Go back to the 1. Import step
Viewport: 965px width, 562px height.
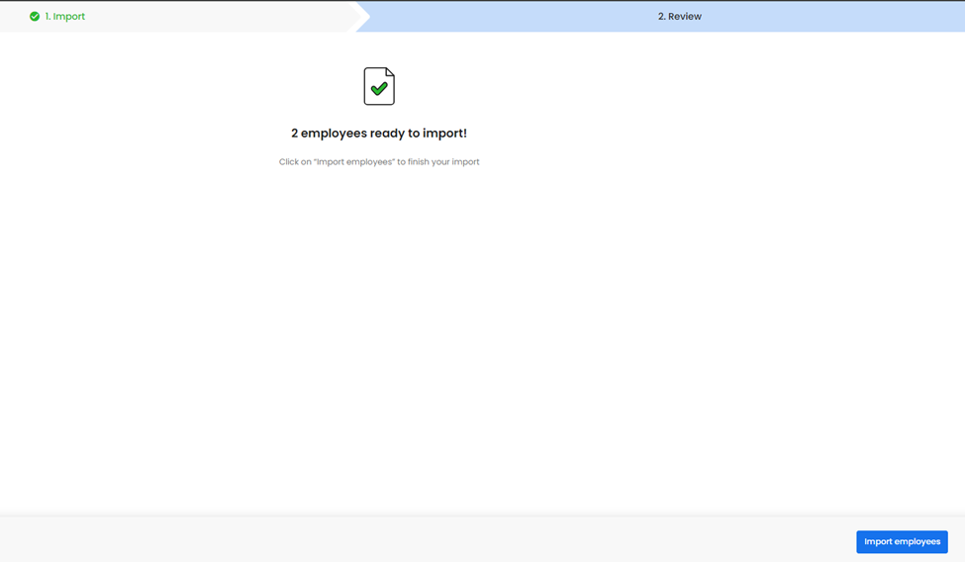pyautogui.click(x=64, y=17)
